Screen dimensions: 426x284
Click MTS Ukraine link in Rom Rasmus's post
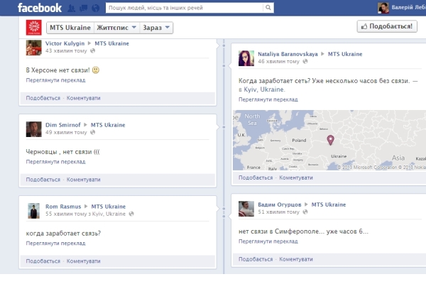pos(109,207)
